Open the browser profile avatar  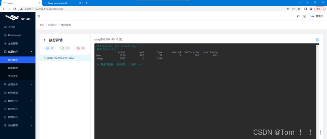(x=311, y=9)
